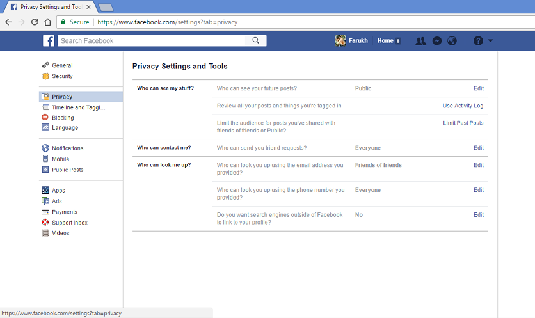535x318 pixels.
Task: Click the Public Posts feed icon
Action: pyautogui.click(x=45, y=170)
